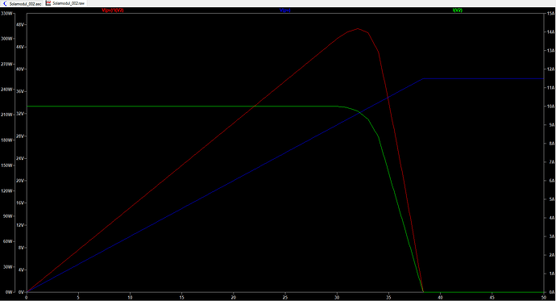This screenshot has height=301, width=556.
Task: Click the 4V voltage axis label
Action: [21, 270]
